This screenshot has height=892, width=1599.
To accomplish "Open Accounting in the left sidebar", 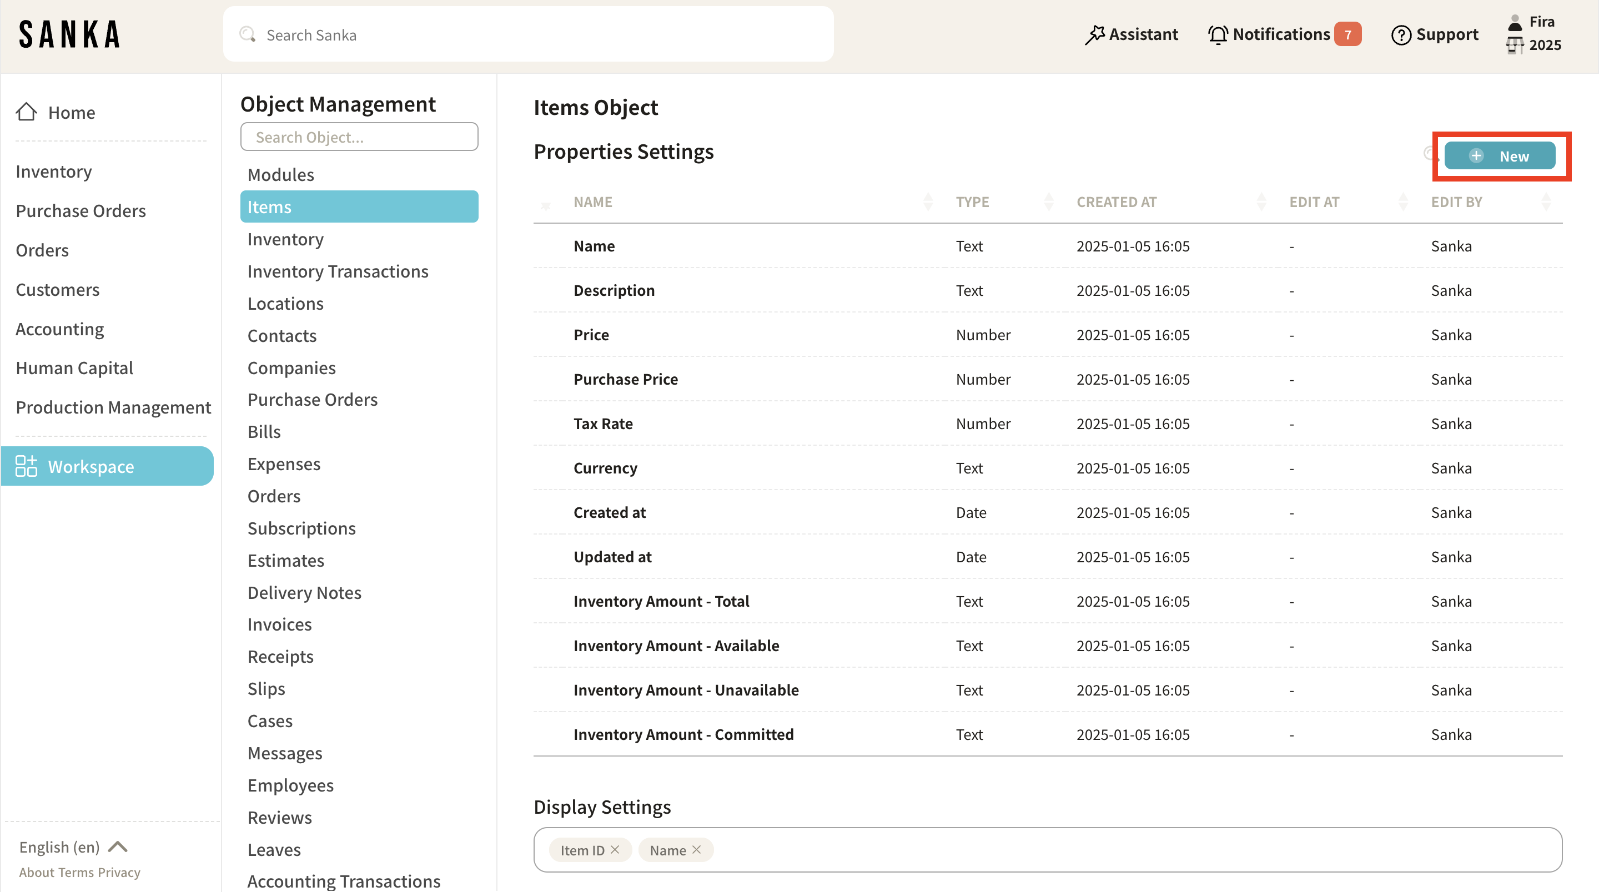I will 59,329.
